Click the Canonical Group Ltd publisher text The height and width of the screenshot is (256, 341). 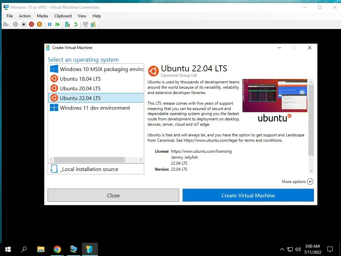pos(179,75)
